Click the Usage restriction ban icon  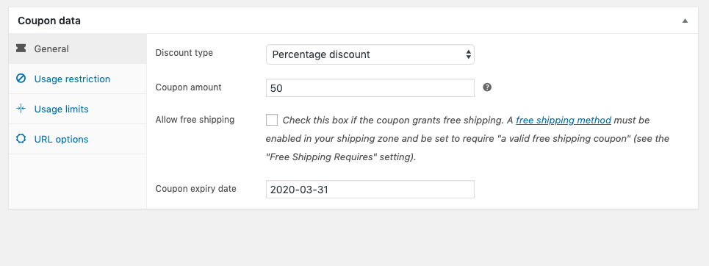point(21,79)
